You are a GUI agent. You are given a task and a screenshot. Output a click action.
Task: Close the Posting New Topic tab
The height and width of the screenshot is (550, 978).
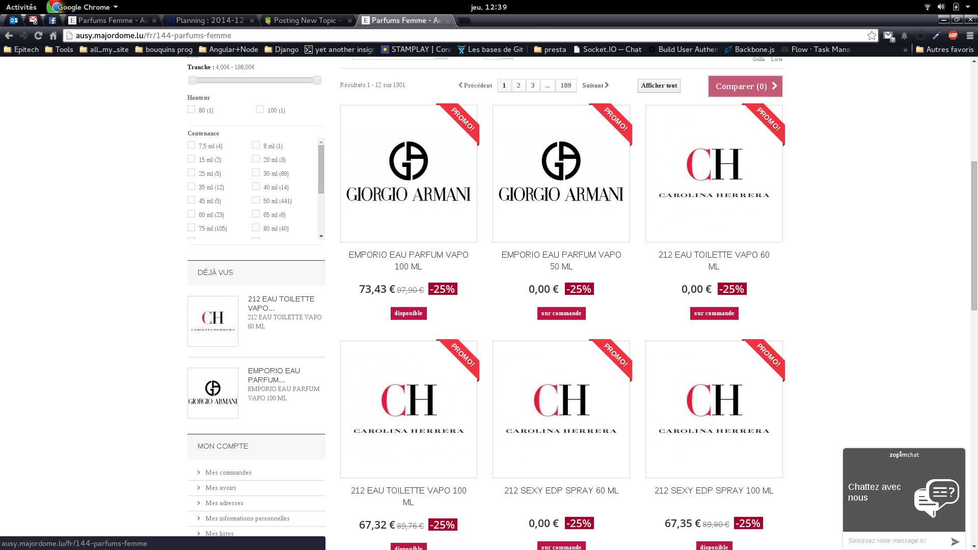[x=349, y=20]
